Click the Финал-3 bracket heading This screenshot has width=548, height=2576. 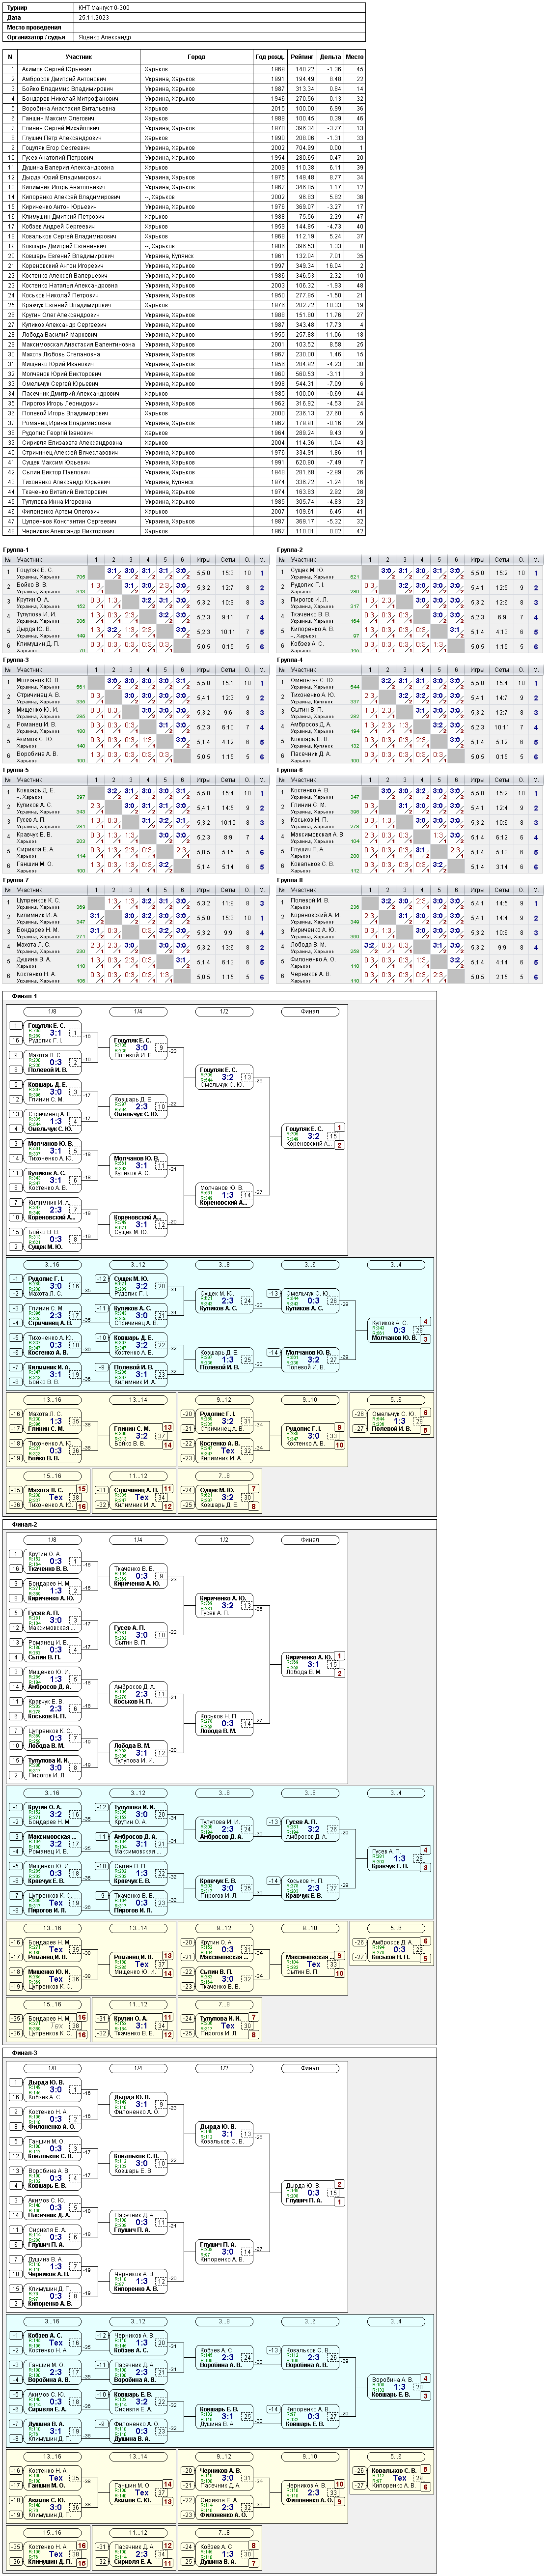pyautogui.click(x=25, y=2052)
